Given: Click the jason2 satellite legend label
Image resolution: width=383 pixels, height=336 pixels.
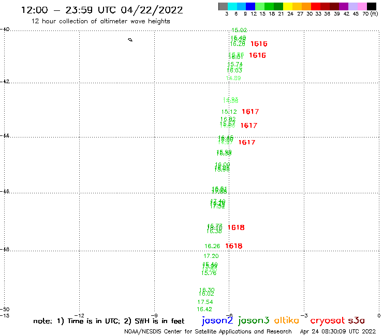Looking at the screenshot, I should point(217,320).
